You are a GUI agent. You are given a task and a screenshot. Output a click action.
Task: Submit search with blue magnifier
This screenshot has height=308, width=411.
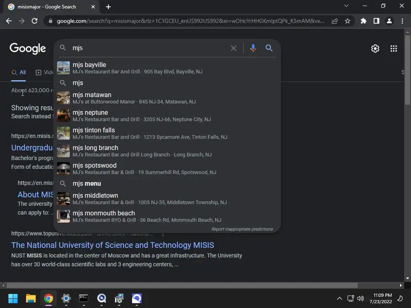click(269, 48)
